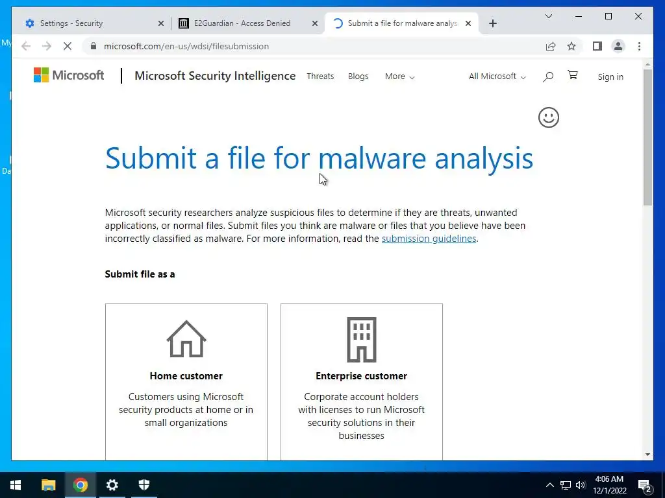Select the Home customer house icon
The image size is (665, 498).
186,339
